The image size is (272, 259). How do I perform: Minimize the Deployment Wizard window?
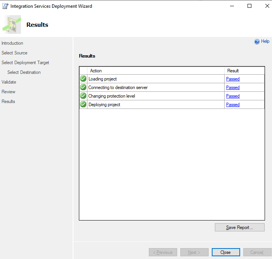click(232, 6)
